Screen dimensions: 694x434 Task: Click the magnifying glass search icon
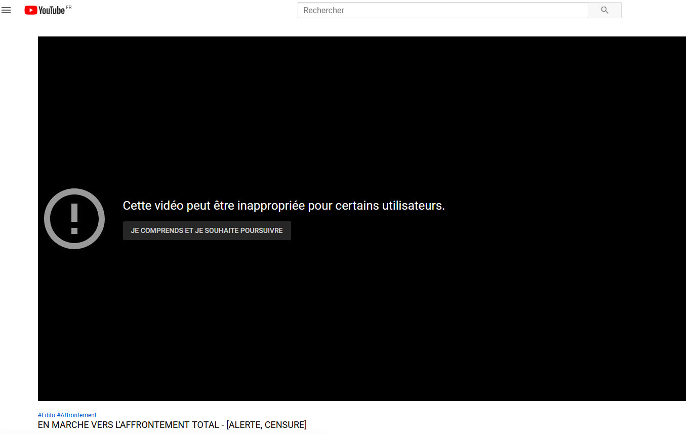[604, 10]
